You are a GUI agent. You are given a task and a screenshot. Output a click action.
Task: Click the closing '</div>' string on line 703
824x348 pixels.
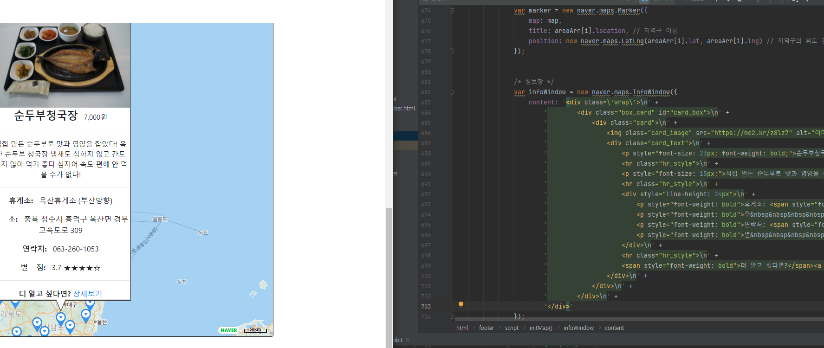[558, 307]
